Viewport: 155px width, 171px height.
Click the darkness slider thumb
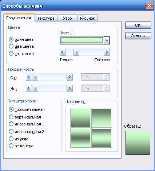pyautogui.click(x=76, y=53)
